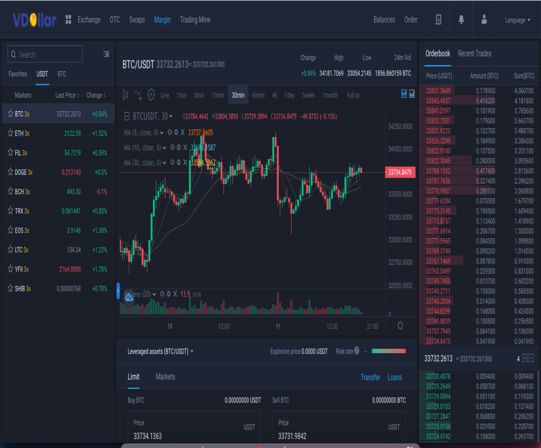The height and width of the screenshot is (448, 541).
Task: Favorite BCH with its star icon
Action: (x=10, y=191)
